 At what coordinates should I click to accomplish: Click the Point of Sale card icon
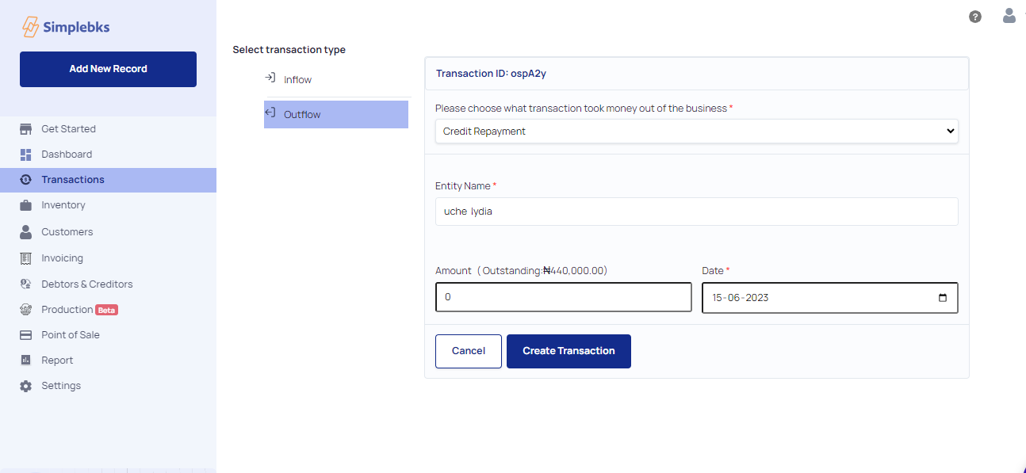click(25, 335)
